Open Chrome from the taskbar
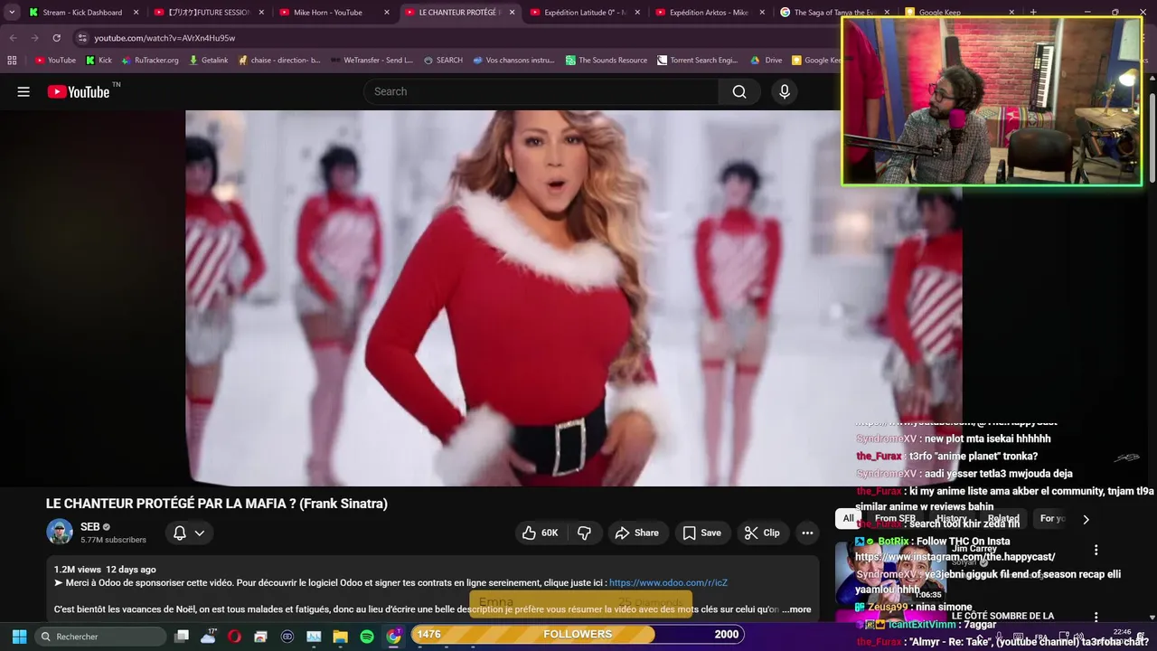Viewport: 1157px width, 651px height. (393, 637)
